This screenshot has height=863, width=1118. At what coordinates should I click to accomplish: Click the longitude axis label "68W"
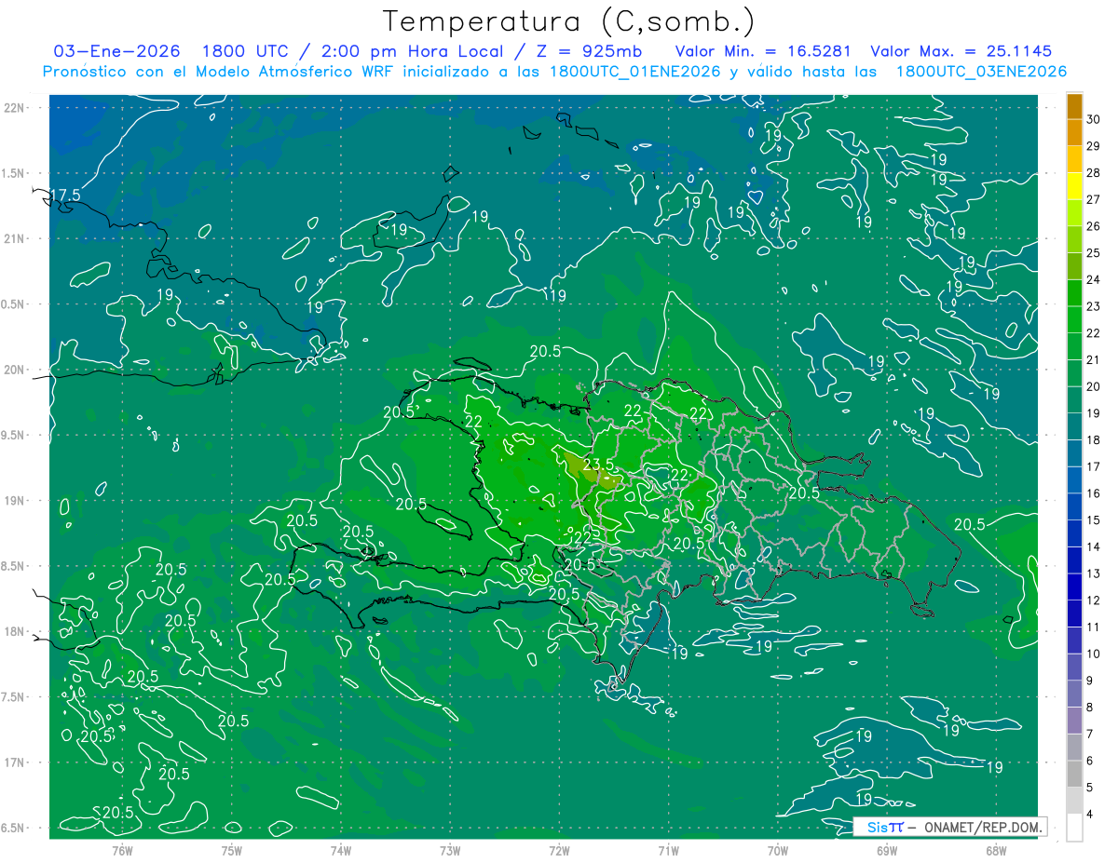(x=996, y=850)
